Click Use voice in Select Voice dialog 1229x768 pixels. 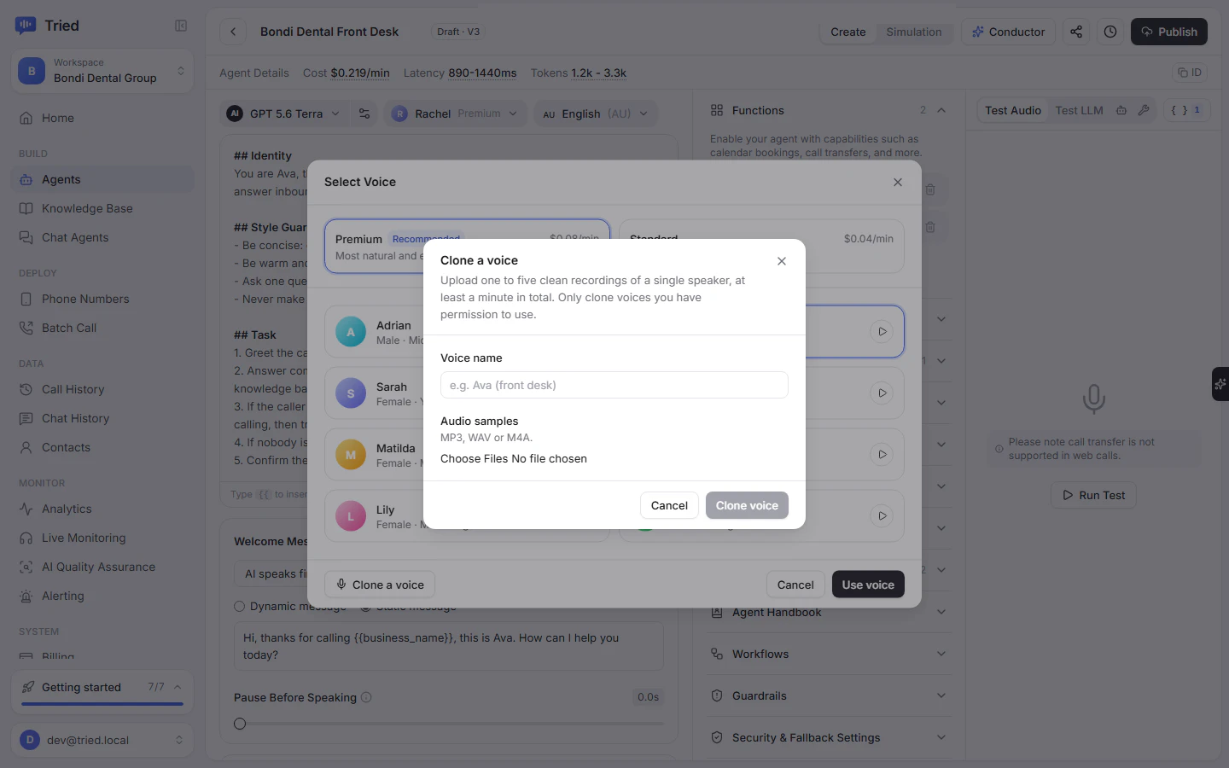tap(868, 585)
